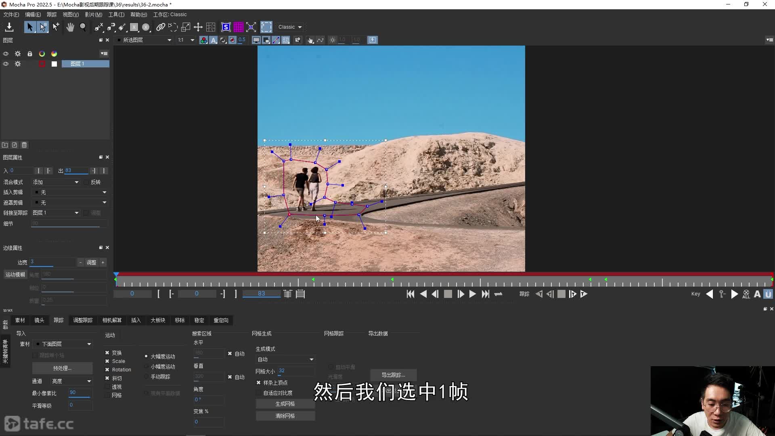This screenshot has width=775, height=436.
Task: Step back one frame
Action: [x=435, y=294]
